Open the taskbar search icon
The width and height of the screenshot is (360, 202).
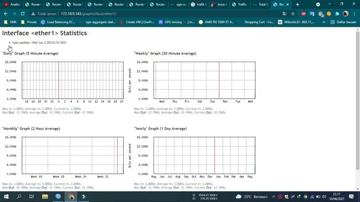pos(19,196)
